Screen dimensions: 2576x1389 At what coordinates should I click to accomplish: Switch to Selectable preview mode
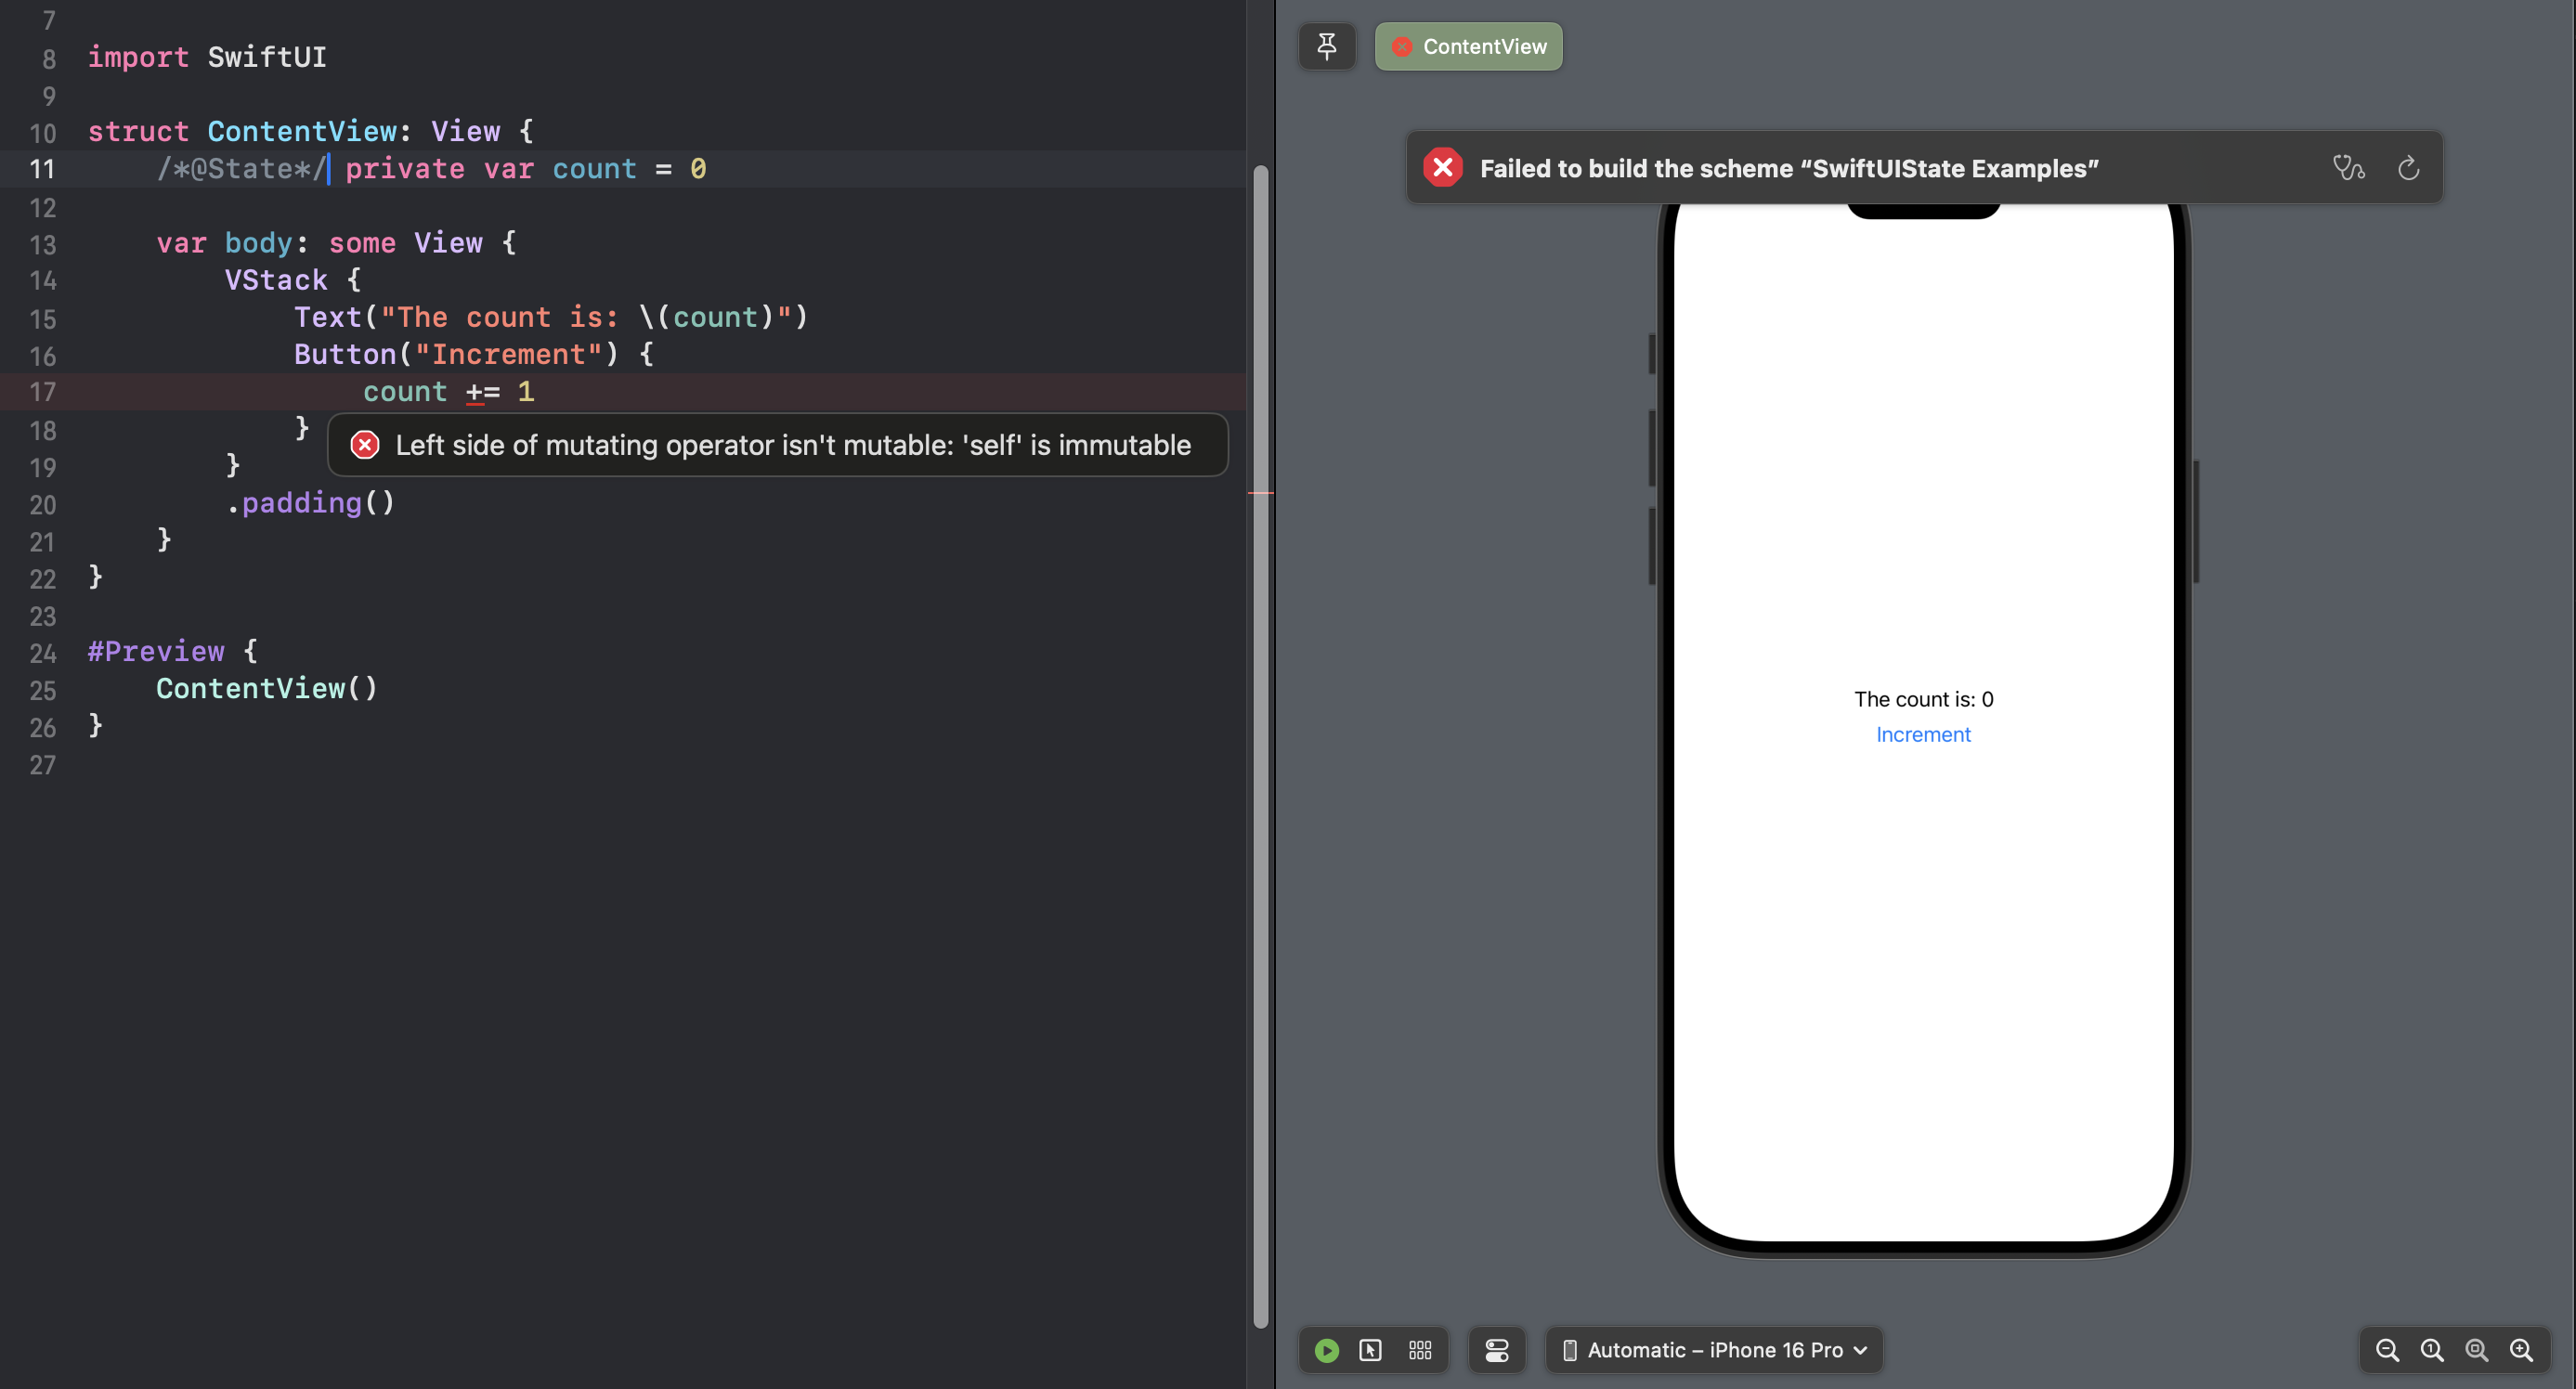coord(1371,1350)
